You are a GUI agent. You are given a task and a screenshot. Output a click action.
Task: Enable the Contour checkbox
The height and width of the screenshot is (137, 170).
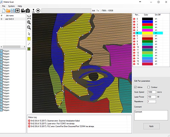pos(149,87)
